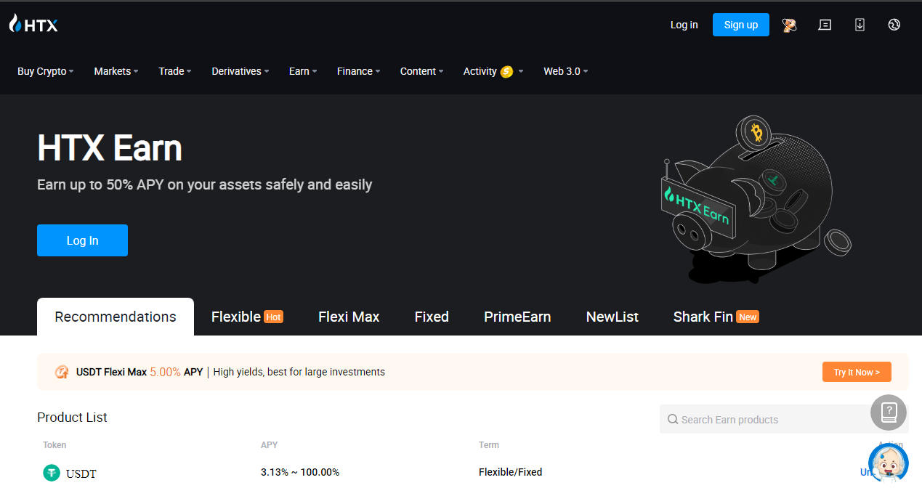Click the USDT Flexi Max 5.00% APY text
Screen dimensions: 922x496
point(139,372)
